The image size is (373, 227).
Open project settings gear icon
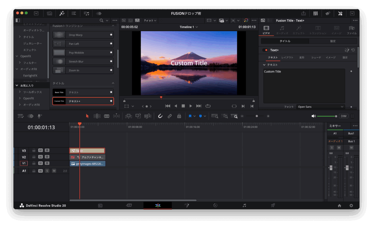pyautogui.click(x=351, y=206)
